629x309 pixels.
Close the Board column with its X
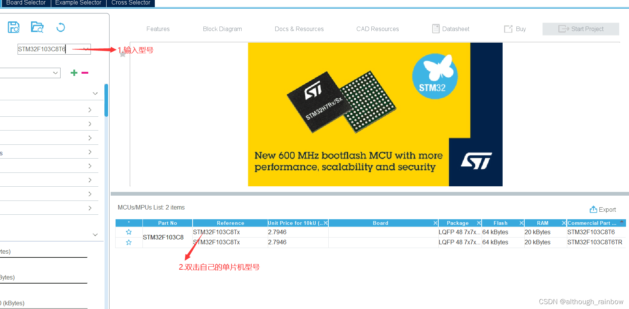click(x=435, y=223)
